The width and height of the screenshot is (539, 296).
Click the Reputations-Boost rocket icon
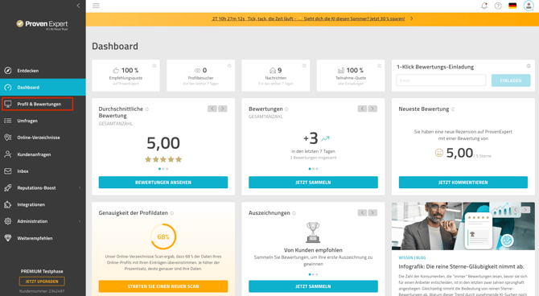tap(8, 187)
